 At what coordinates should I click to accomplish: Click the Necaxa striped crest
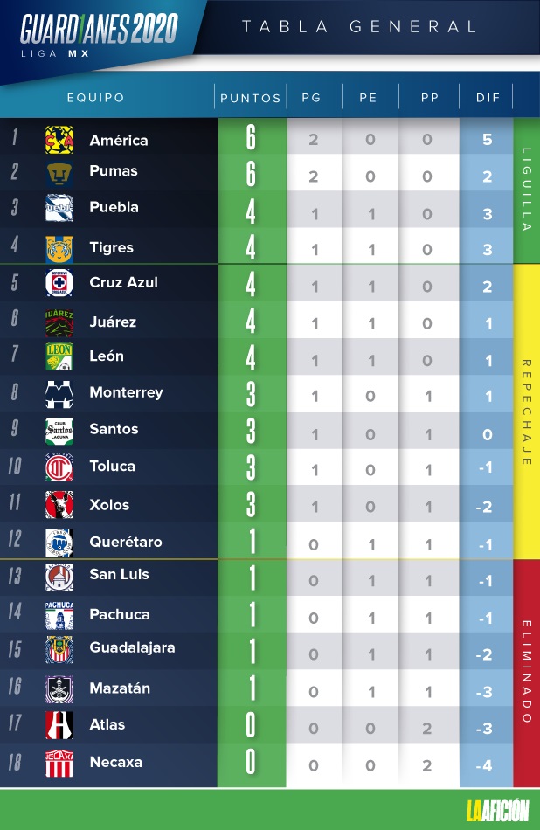point(59,763)
